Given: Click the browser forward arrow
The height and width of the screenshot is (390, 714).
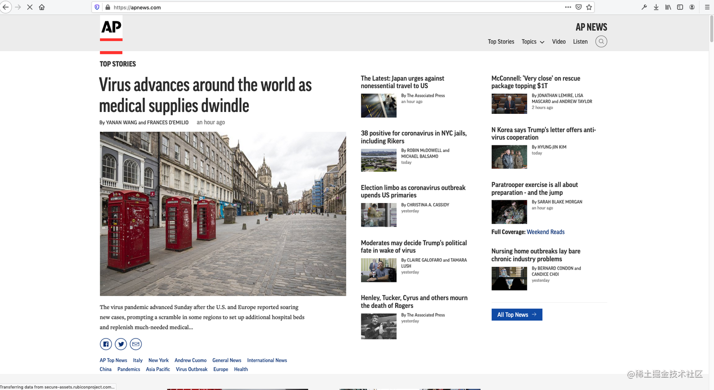Looking at the screenshot, I should tap(18, 7).
